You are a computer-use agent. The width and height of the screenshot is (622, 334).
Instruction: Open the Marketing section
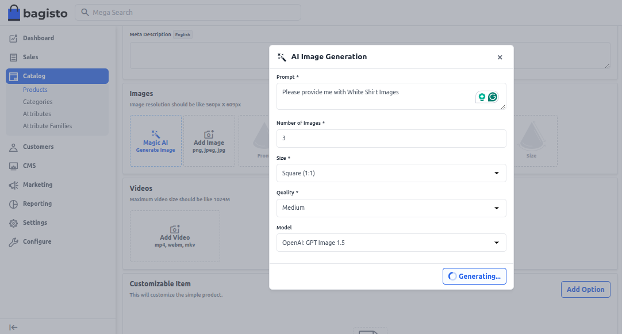pos(37,185)
